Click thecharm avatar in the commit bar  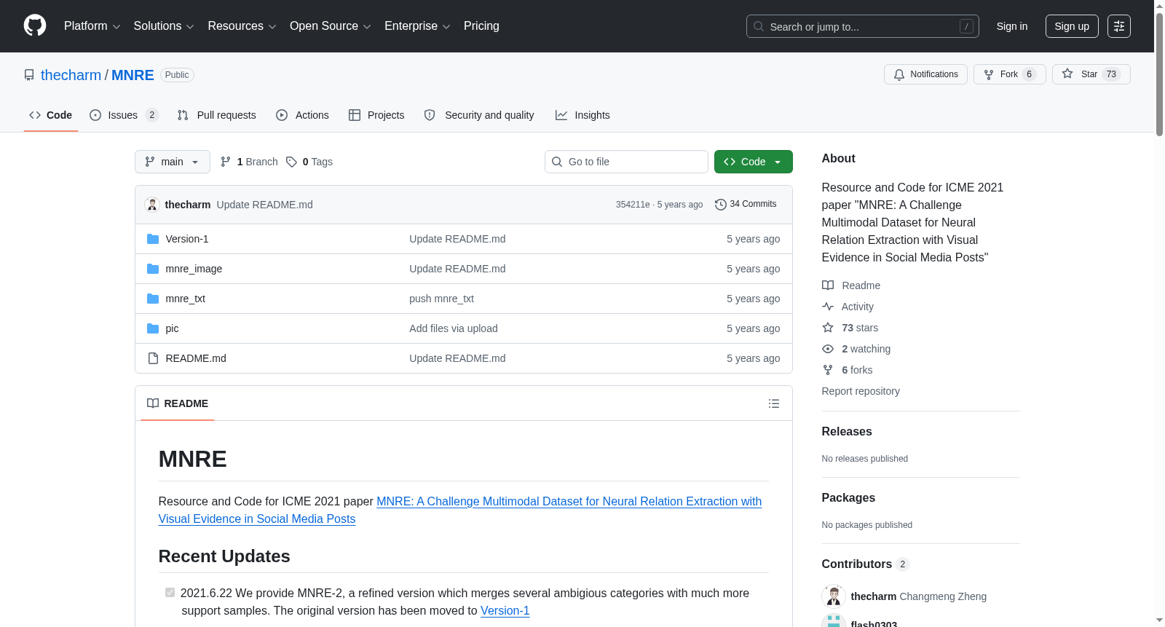pos(152,205)
